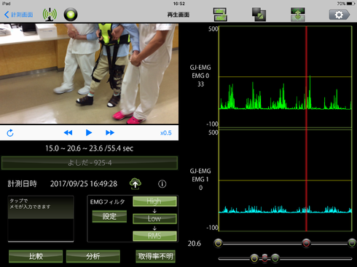Screen dimensions: 357x267
Task: Fast forward the video playback
Action: point(110,132)
